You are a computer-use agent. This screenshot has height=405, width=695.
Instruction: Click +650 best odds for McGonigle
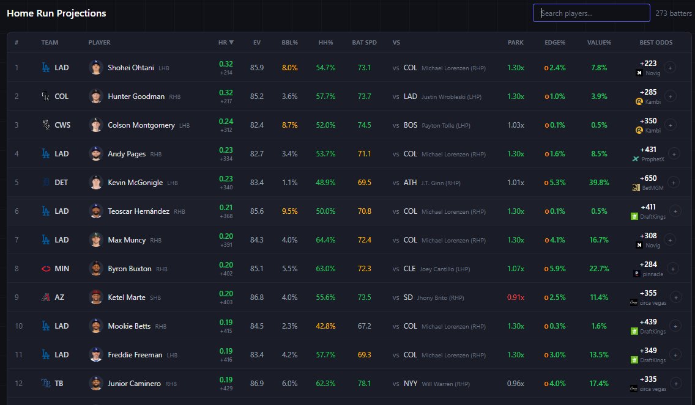tap(648, 178)
